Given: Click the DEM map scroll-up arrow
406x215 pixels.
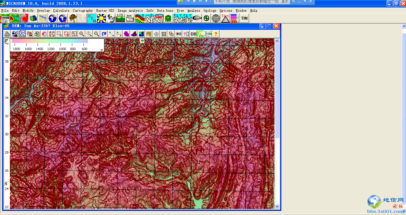Looking at the screenshot, I should pos(277,41).
